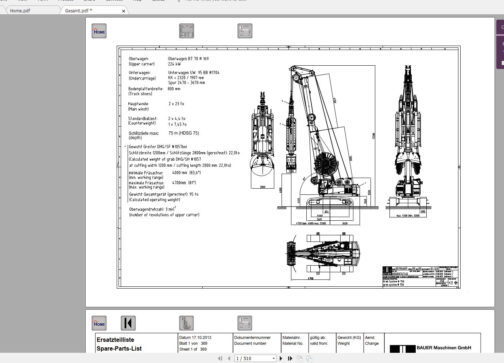This screenshot has height=363, width=504.
Task: Click 'Gewicht Gesamtgerät (gerechnet): 95 to'
Action: coord(164,194)
